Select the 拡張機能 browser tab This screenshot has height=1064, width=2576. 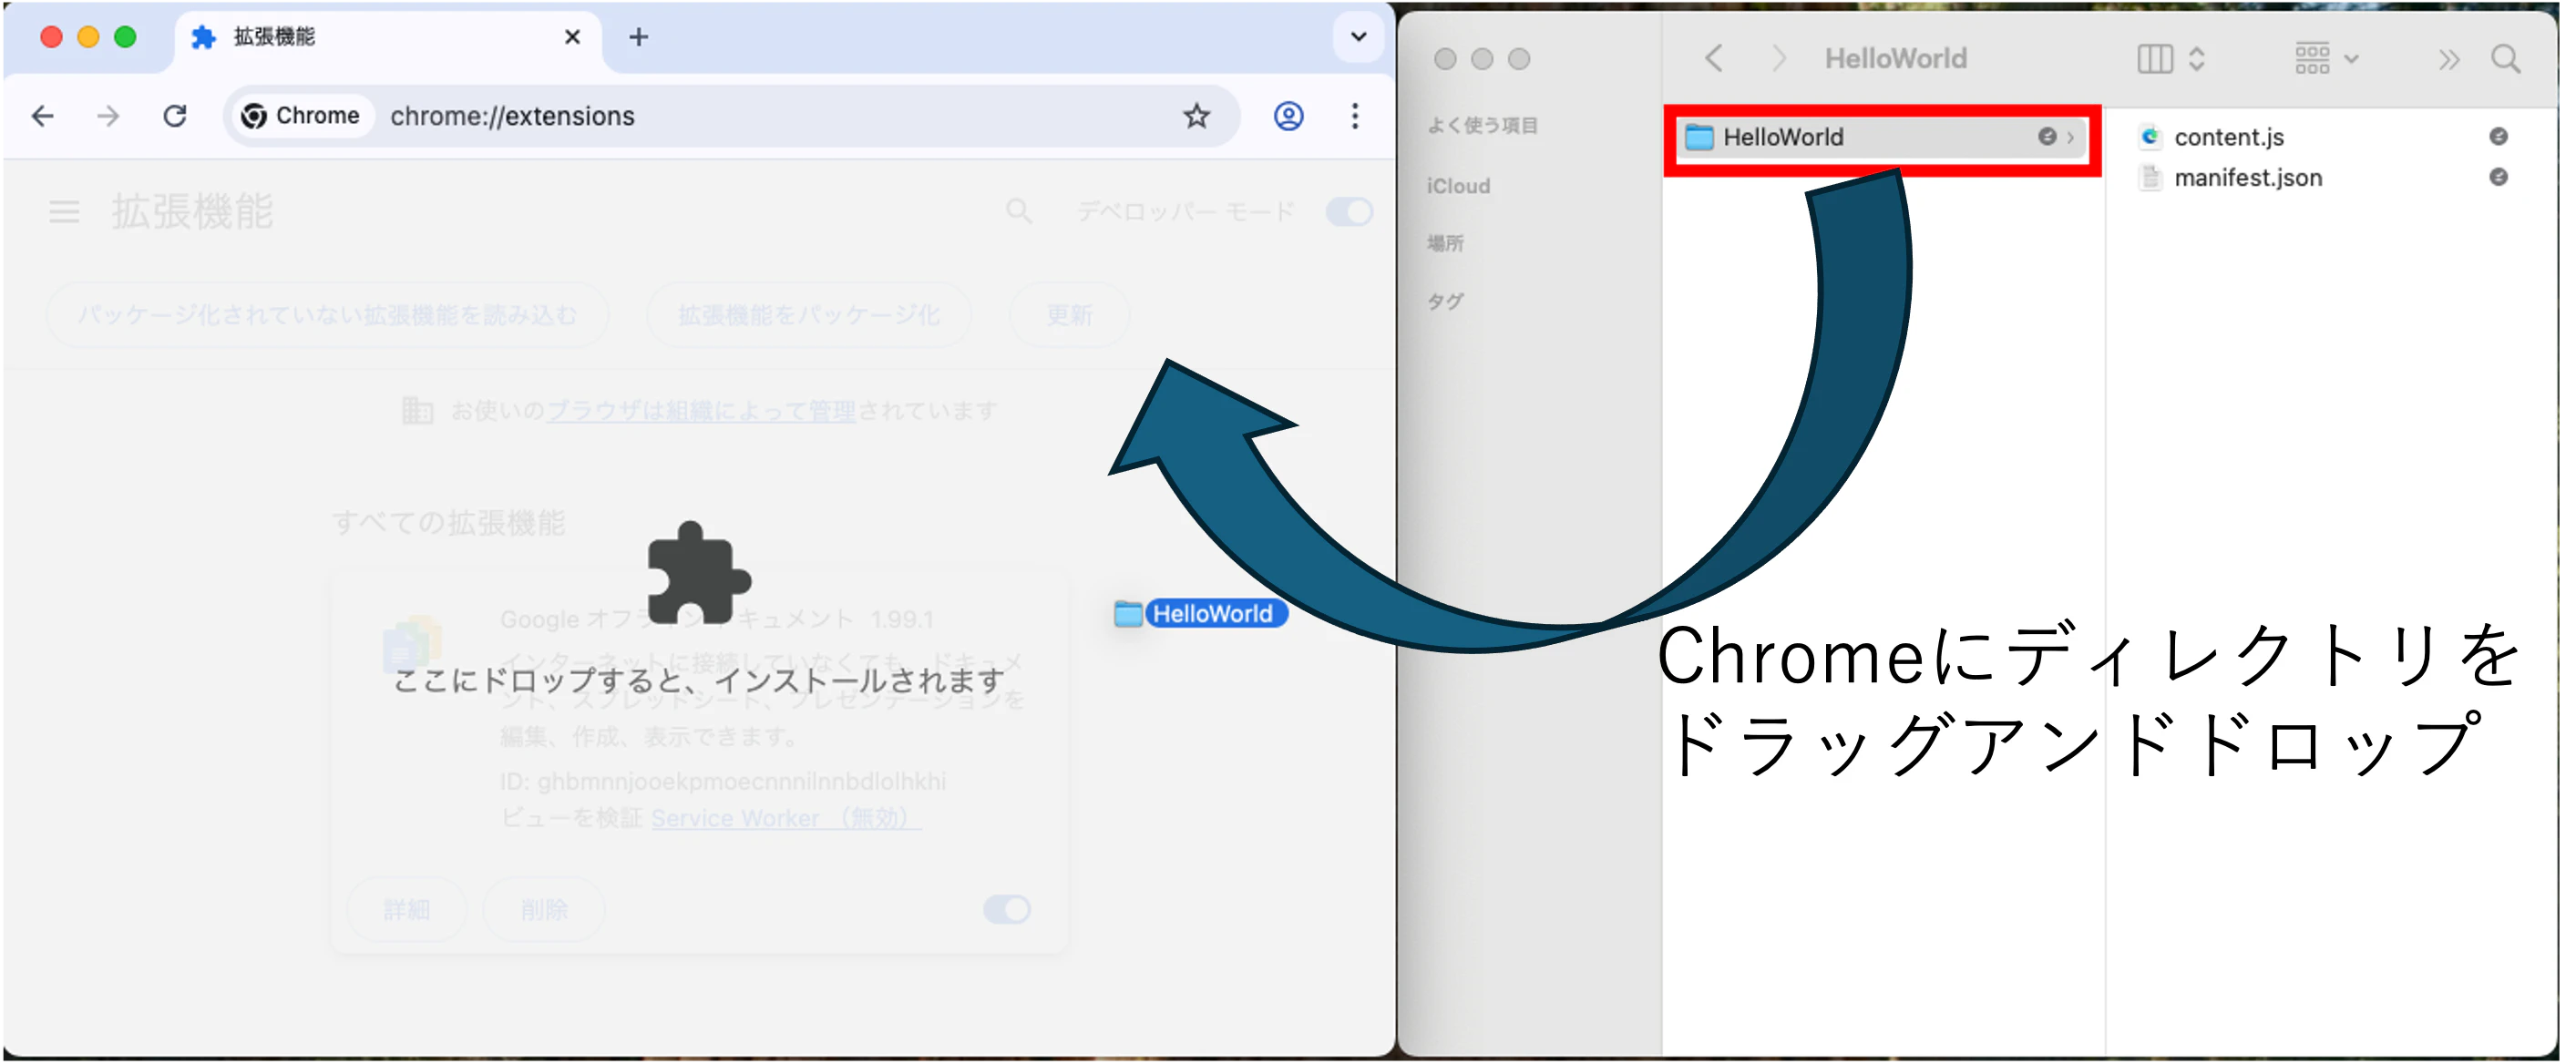387,38
